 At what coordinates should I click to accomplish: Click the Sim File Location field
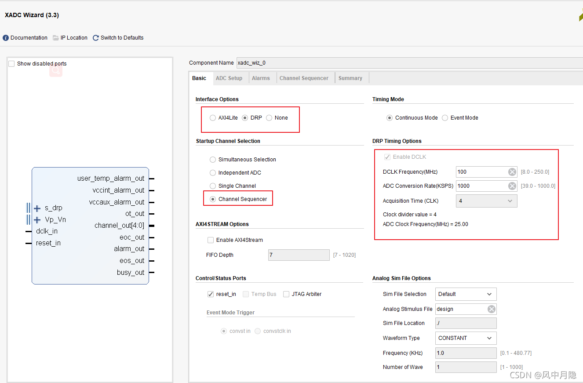click(466, 323)
